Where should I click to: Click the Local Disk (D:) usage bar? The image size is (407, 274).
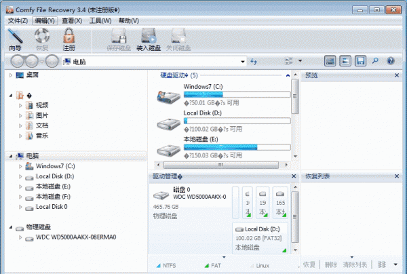[x=237, y=121]
